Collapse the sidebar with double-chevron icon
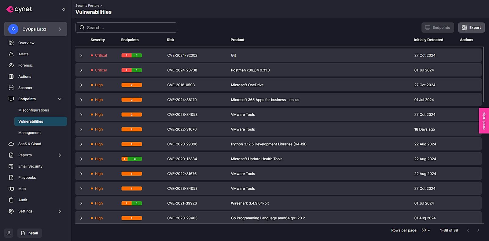The height and width of the screenshot is (241, 489). point(64,9)
